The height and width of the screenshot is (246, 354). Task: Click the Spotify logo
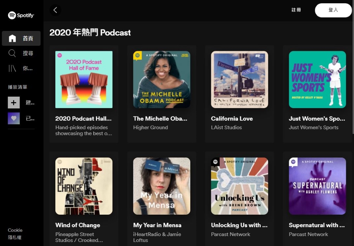click(x=21, y=15)
